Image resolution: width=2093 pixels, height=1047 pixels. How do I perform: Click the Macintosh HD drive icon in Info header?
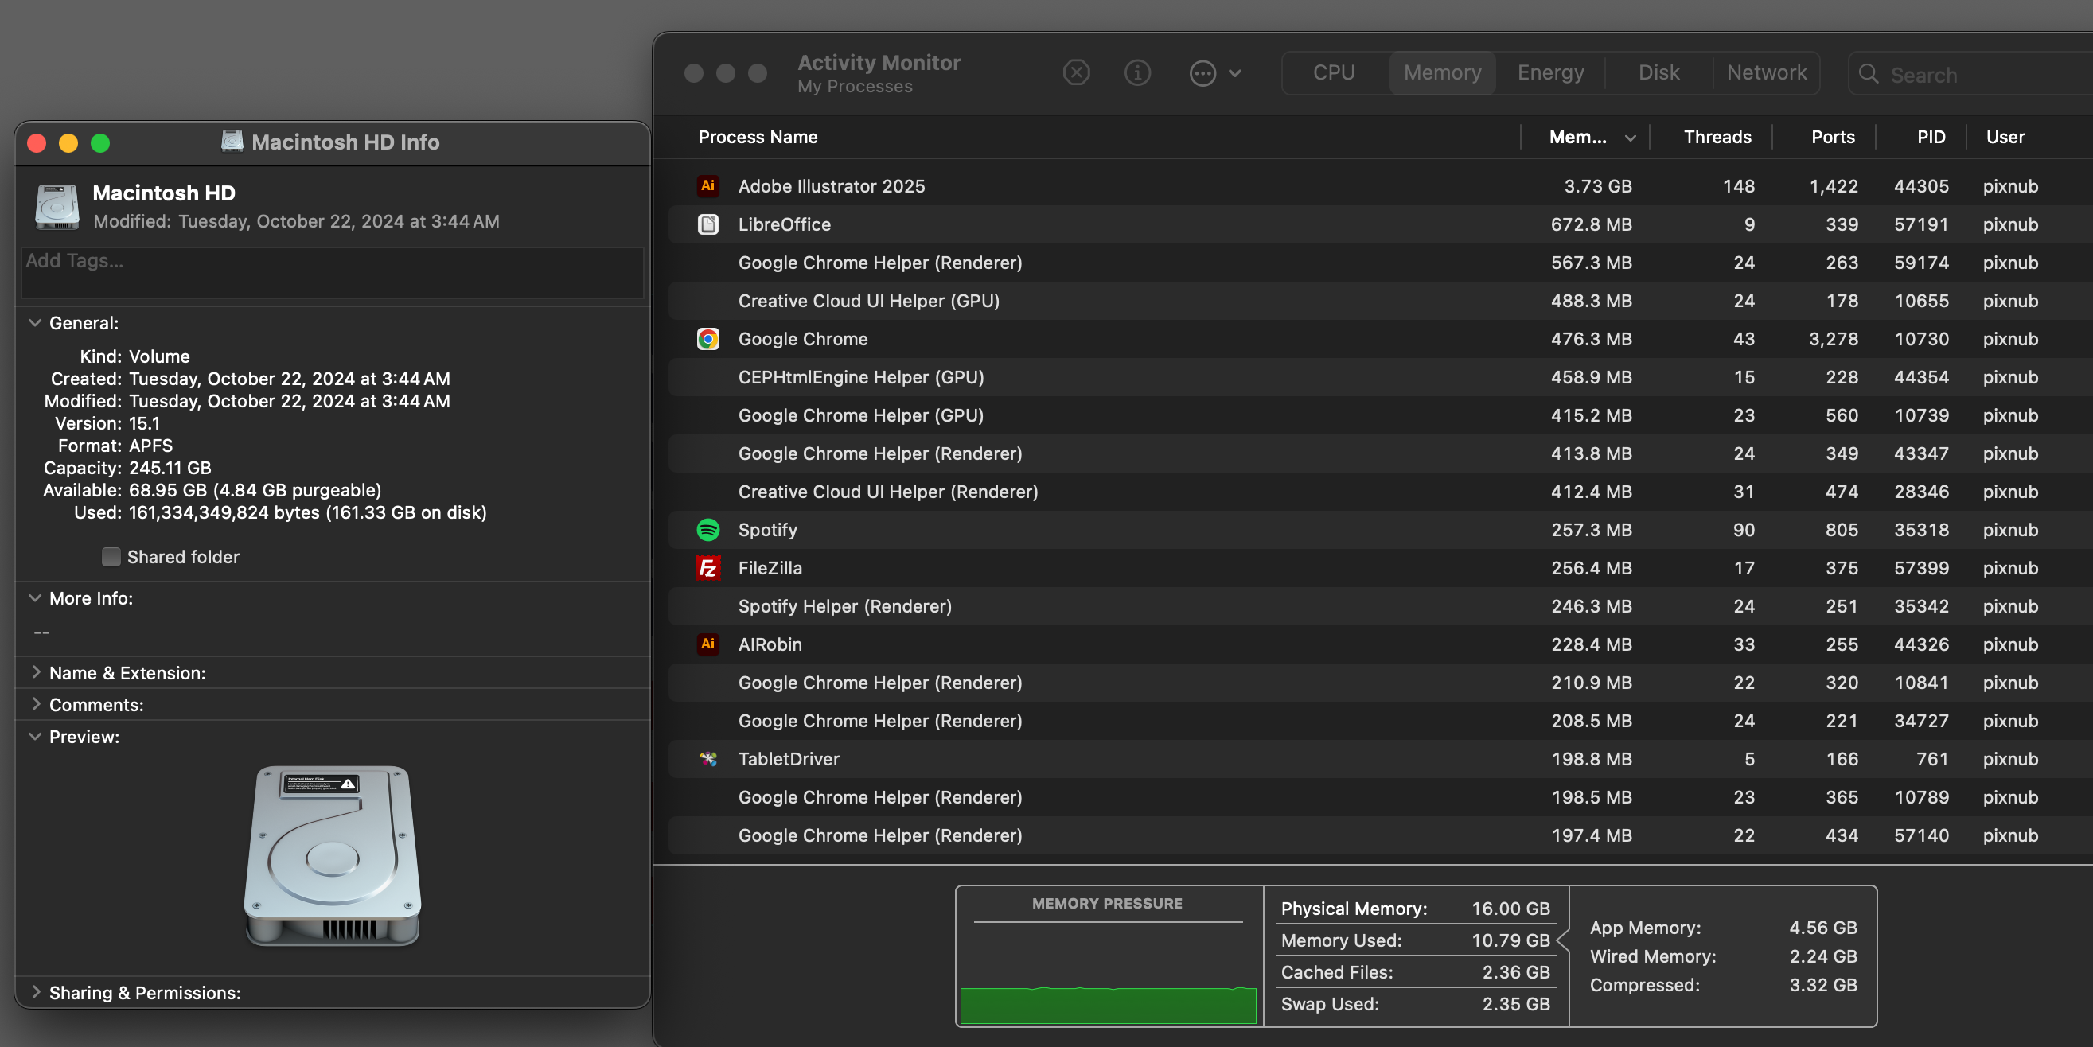point(57,206)
